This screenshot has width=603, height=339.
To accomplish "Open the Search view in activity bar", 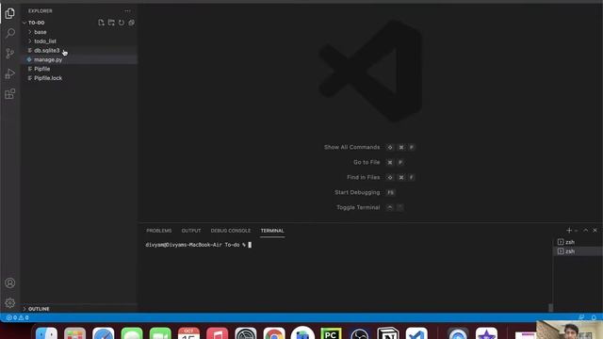I will (x=10, y=33).
